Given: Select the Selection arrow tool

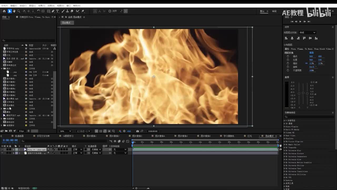Looking at the screenshot, I should (x=9, y=11).
